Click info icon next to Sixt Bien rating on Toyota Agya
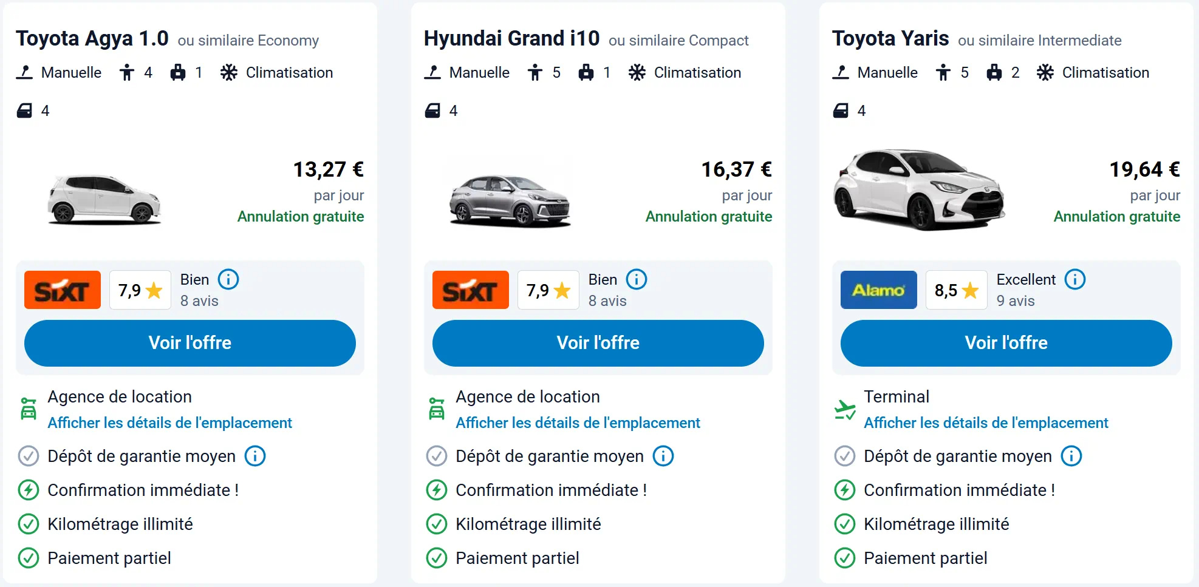The height and width of the screenshot is (587, 1199). (x=228, y=279)
